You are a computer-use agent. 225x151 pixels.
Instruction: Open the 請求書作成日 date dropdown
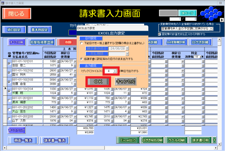pos(128,49)
